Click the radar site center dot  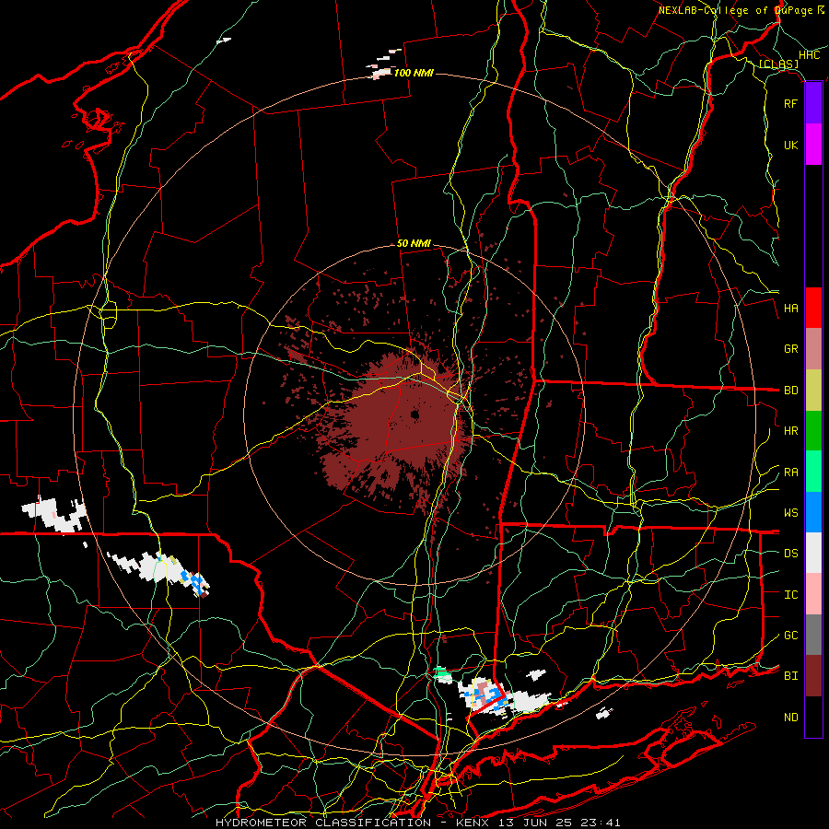pyautogui.click(x=415, y=414)
